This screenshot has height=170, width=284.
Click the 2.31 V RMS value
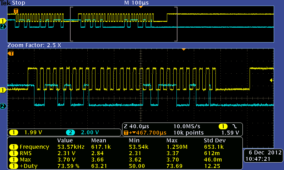click(66, 153)
